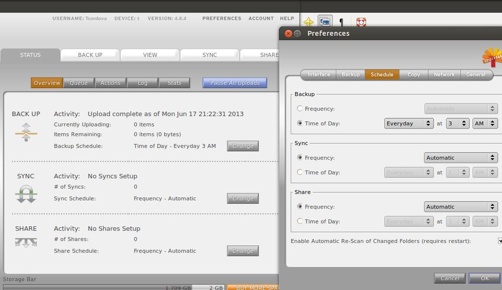Open the Backup Everyday day dropdown

tap(409, 123)
